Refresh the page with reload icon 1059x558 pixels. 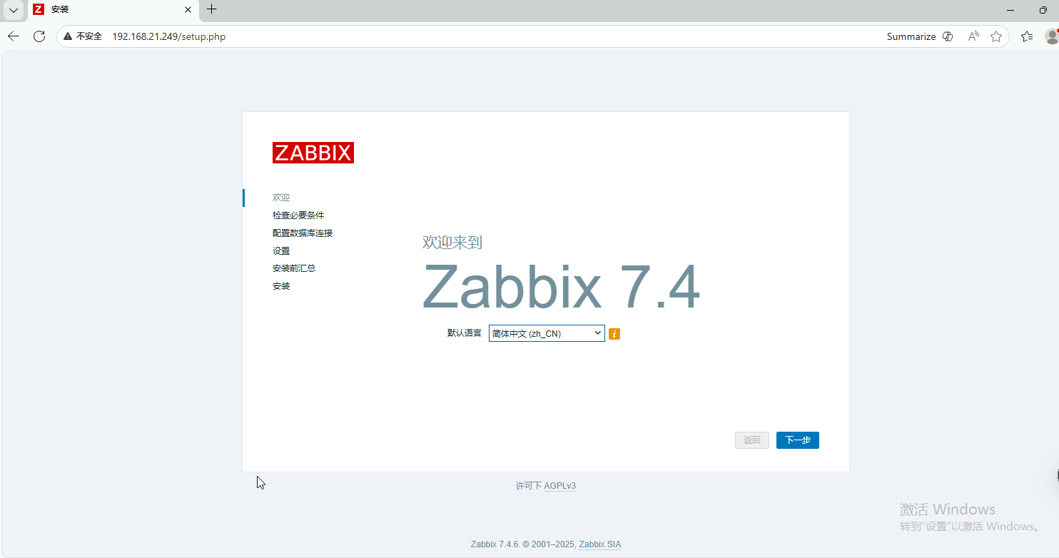tap(39, 36)
